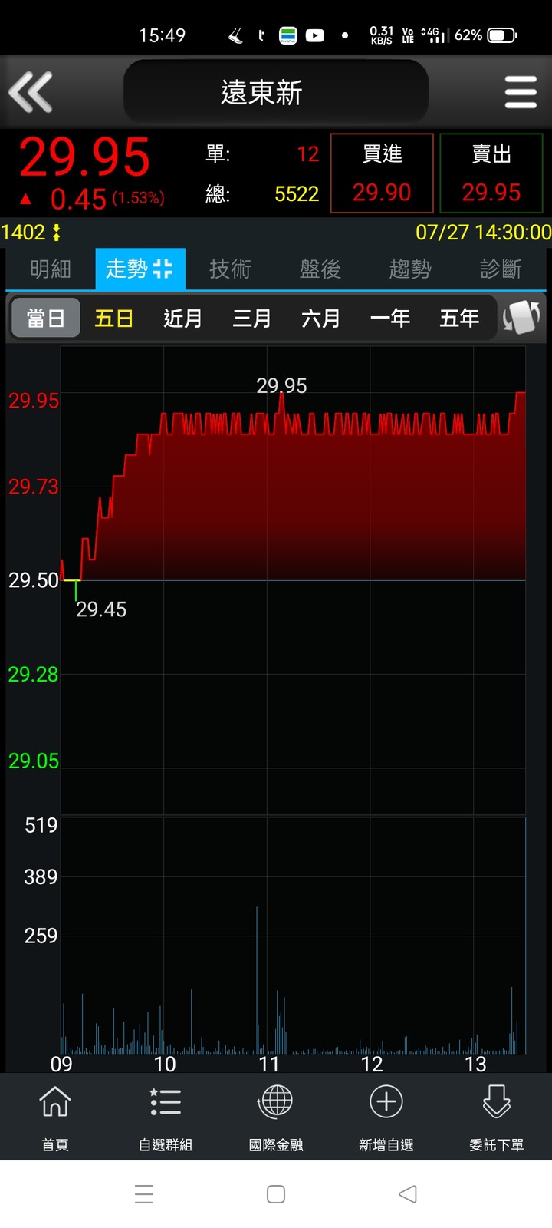
Task: Tap time axis label 13
Action: pyautogui.click(x=475, y=1064)
